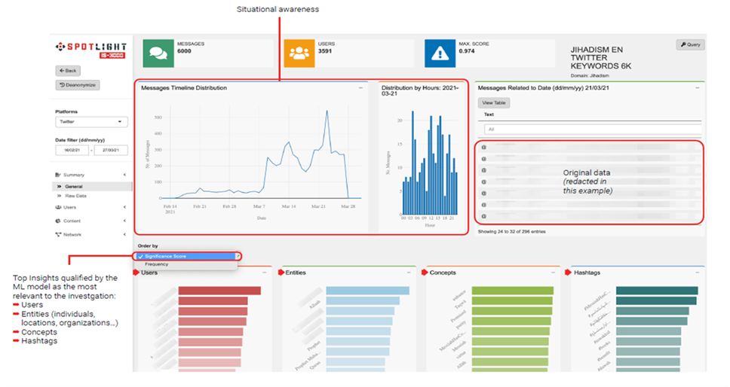The height and width of the screenshot is (387, 730).
Task: Click the Spotlight logo
Action: click(x=91, y=50)
